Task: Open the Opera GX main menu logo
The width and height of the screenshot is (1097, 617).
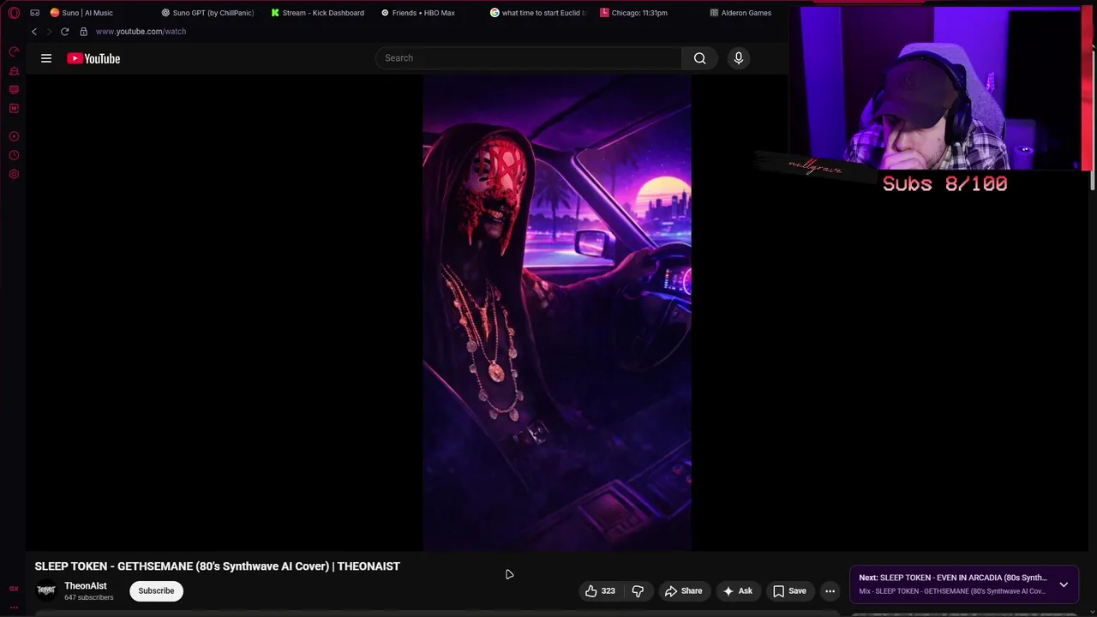Action: [14, 13]
